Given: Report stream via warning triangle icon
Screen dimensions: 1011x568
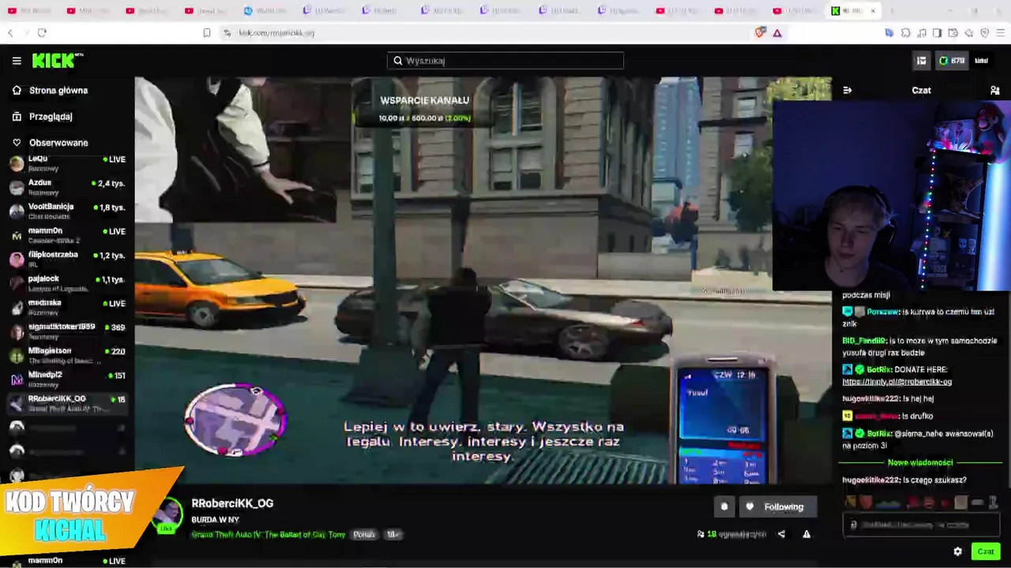Looking at the screenshot, I should pyautogui.click(x=806, y=534).
